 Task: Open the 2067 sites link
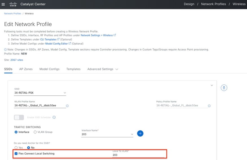[17, 60]
